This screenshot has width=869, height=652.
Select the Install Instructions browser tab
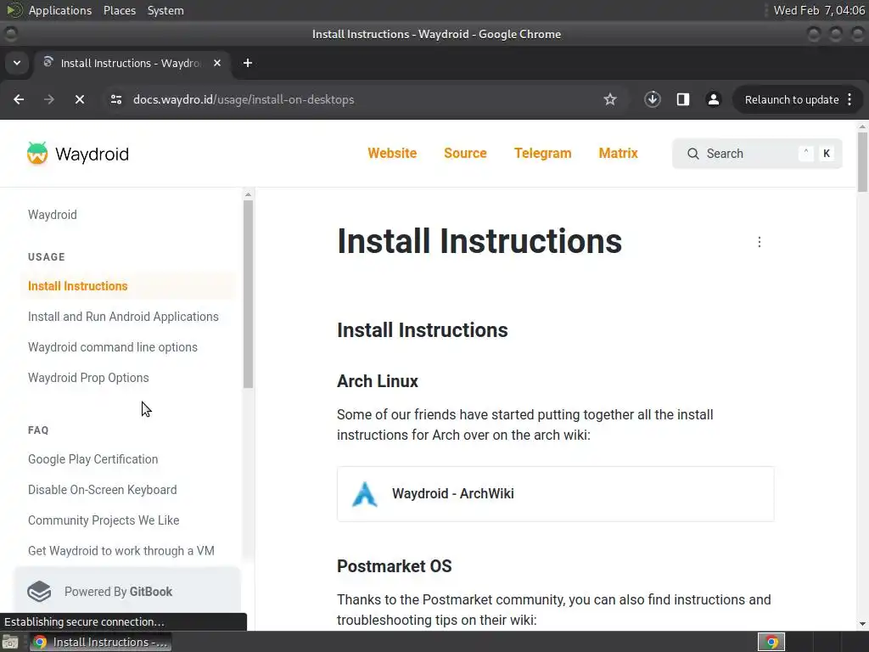(132, 63)
